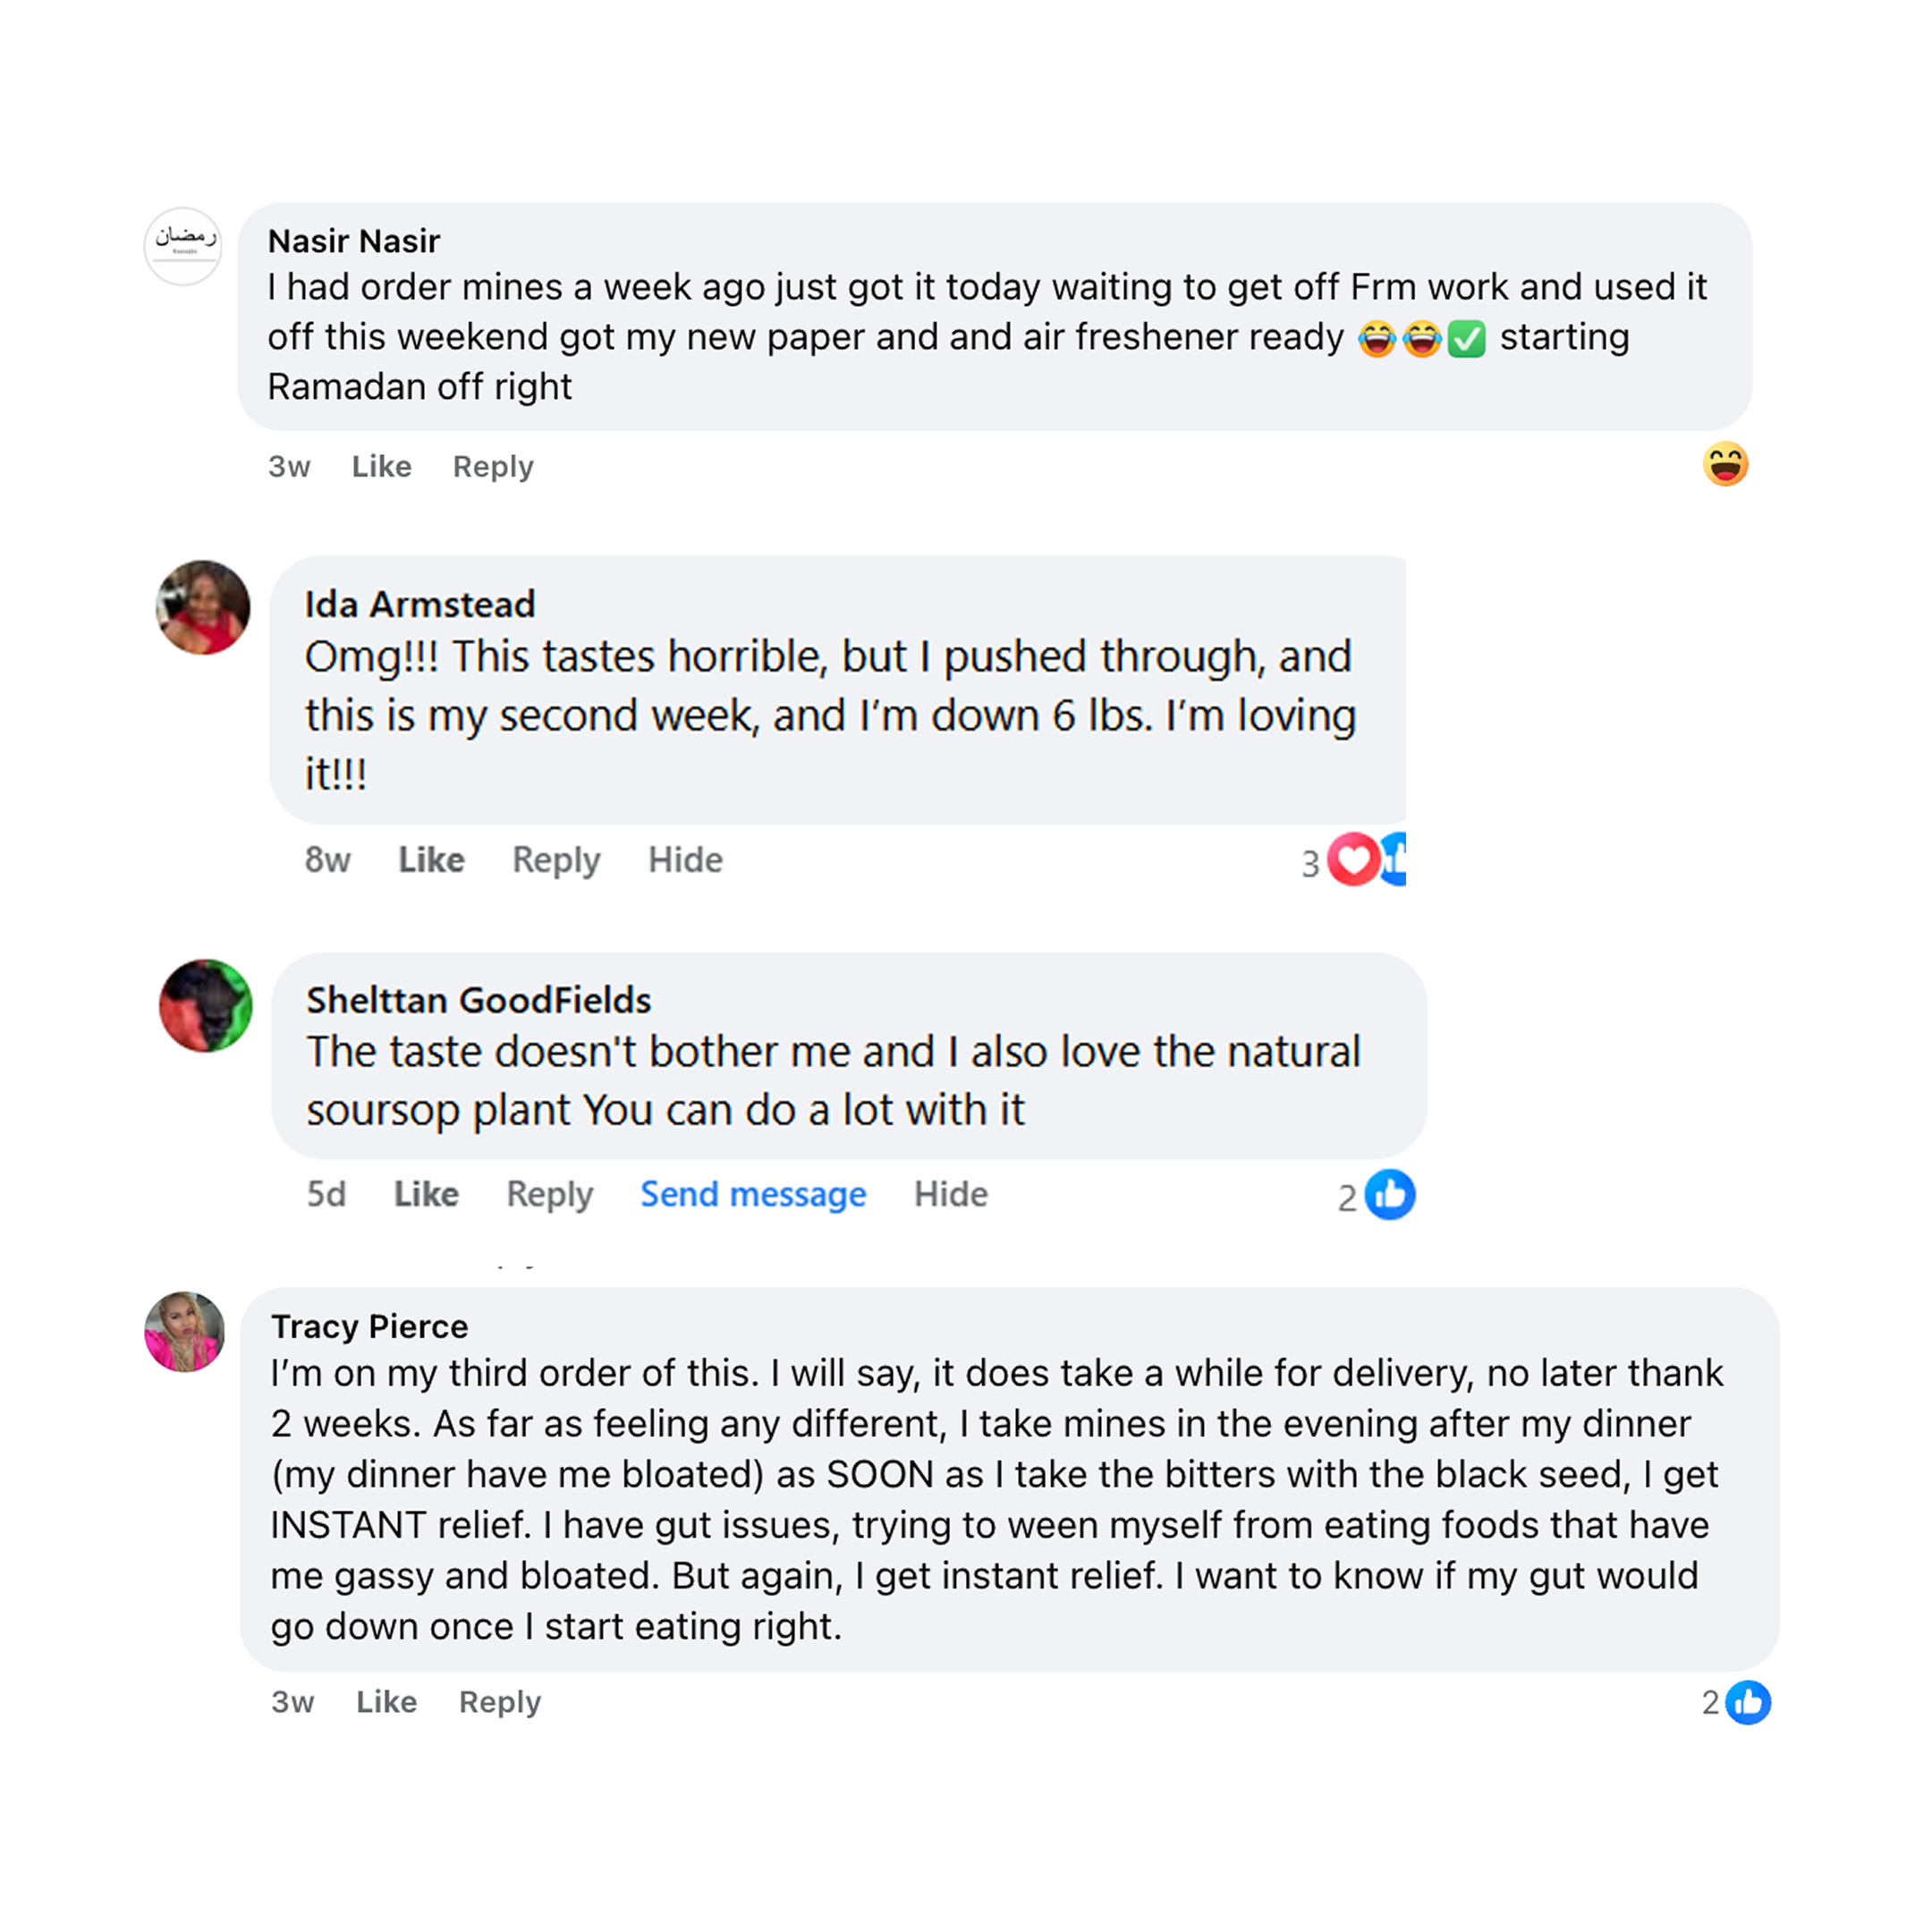Open the Tracy Pierce name link
The width and height of the screenshot is (1932, 1932).
(369, 1326)
